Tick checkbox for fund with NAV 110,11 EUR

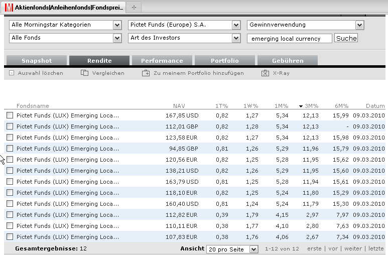point(10,225)
